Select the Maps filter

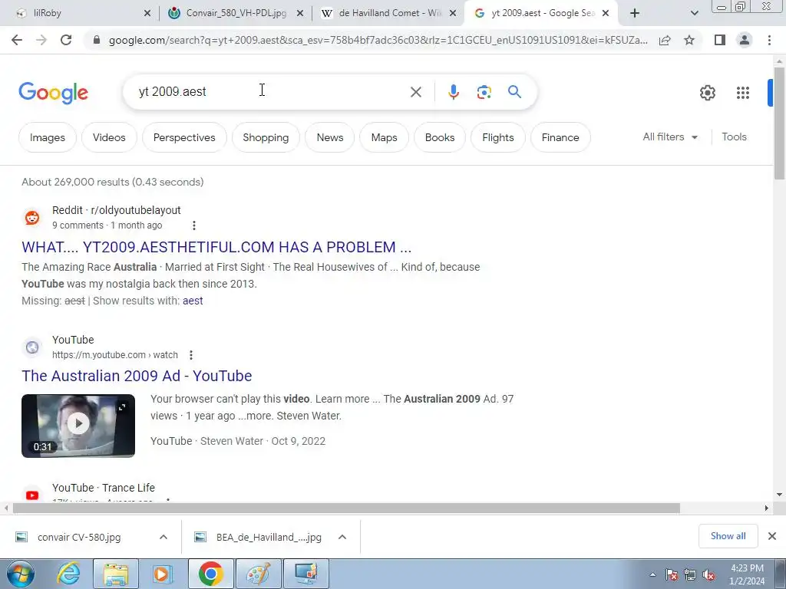[384, 137]
